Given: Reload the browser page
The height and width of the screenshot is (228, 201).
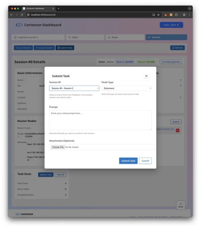Looking at the screenshot, I should [22, 15].
